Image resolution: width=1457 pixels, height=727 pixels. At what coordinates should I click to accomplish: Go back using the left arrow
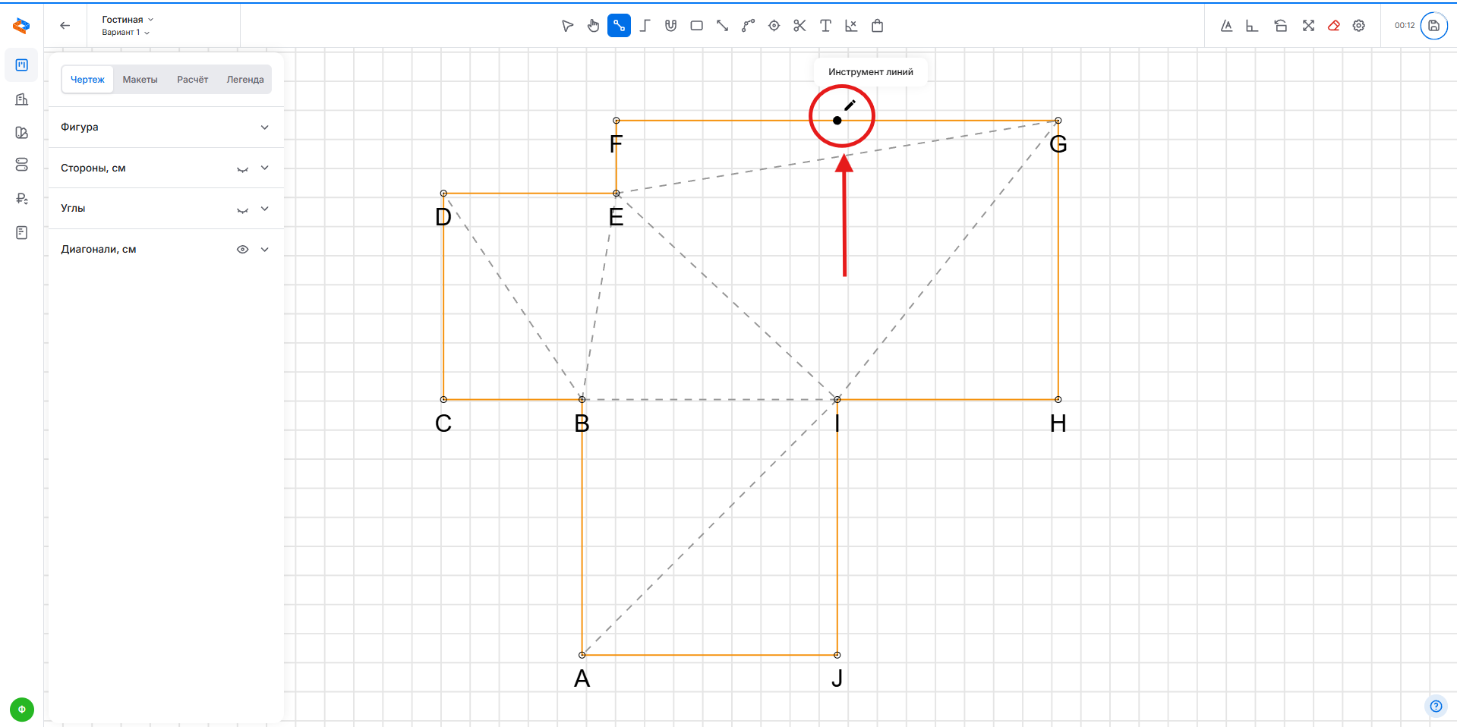click(65, 26)
